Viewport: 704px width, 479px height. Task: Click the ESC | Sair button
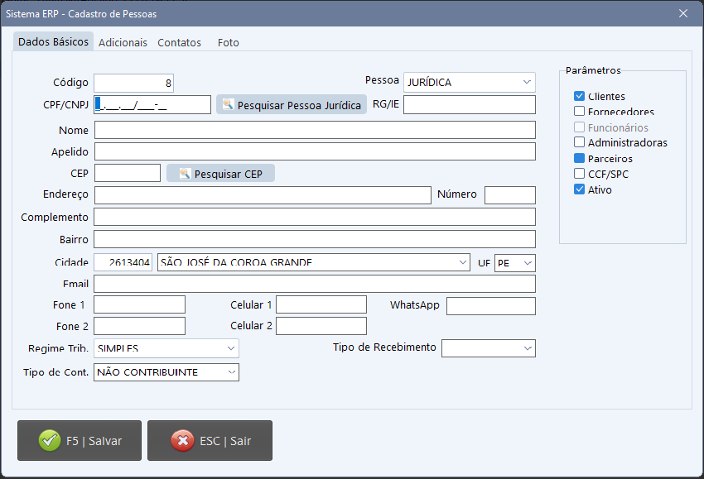pos(210,441)
